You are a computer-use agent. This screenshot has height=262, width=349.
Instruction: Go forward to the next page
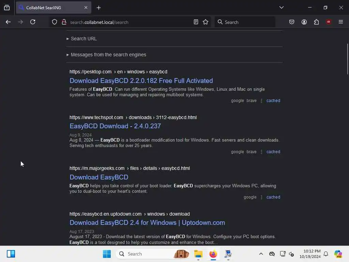(20, 22)
